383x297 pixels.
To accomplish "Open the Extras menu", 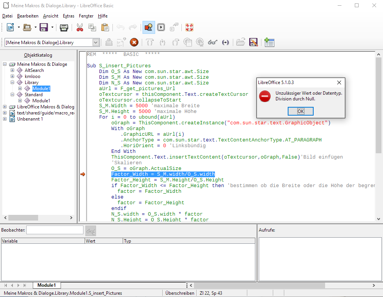I will [68, 16].
